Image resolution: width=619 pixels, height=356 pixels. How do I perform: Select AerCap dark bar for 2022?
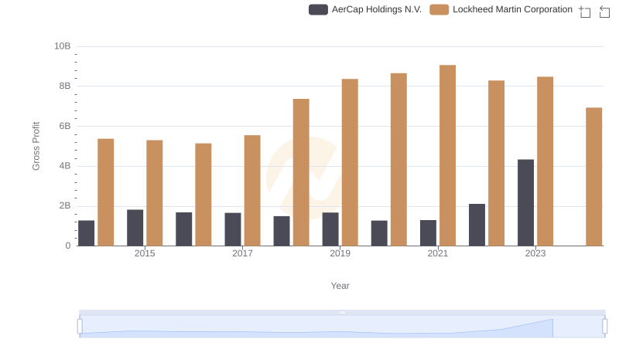[477, 225]
